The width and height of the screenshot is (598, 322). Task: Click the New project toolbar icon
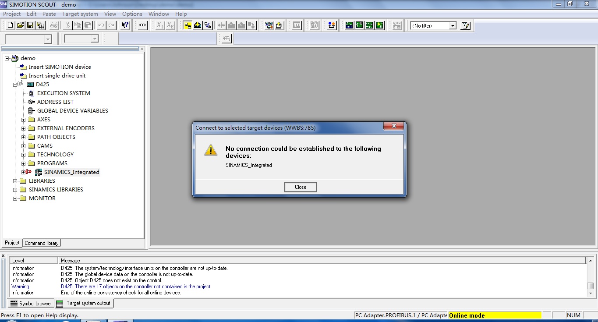(11, 25)
